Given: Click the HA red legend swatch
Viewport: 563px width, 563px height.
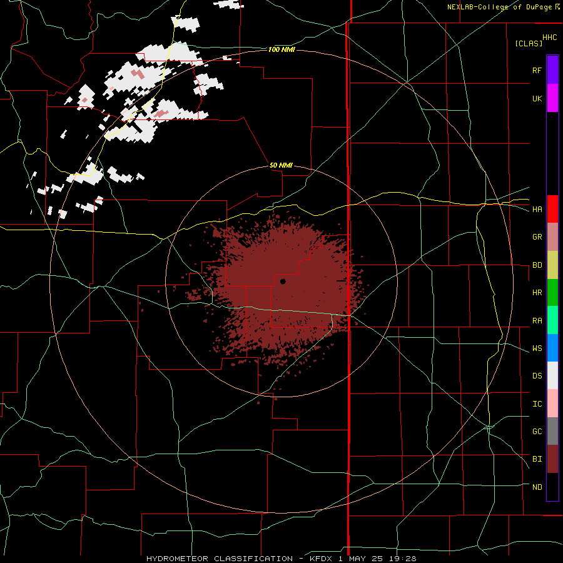Looking at the screenshot, I should click(552, 209).
